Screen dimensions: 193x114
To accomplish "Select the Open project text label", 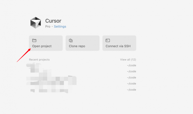I will (x=42, y=46).
